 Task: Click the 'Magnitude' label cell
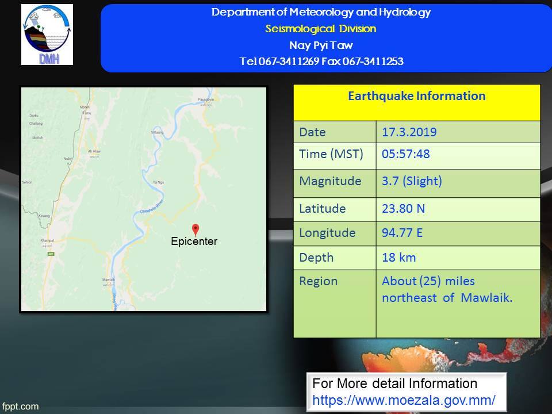(x=335, y=183)
